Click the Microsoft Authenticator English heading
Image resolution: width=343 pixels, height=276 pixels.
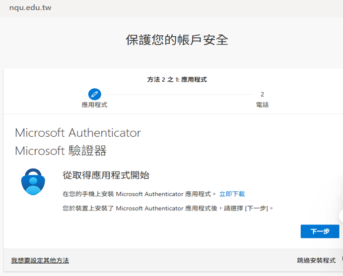click(78, 133)
